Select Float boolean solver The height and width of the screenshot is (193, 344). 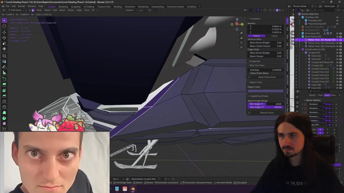(x=320, y=95)
